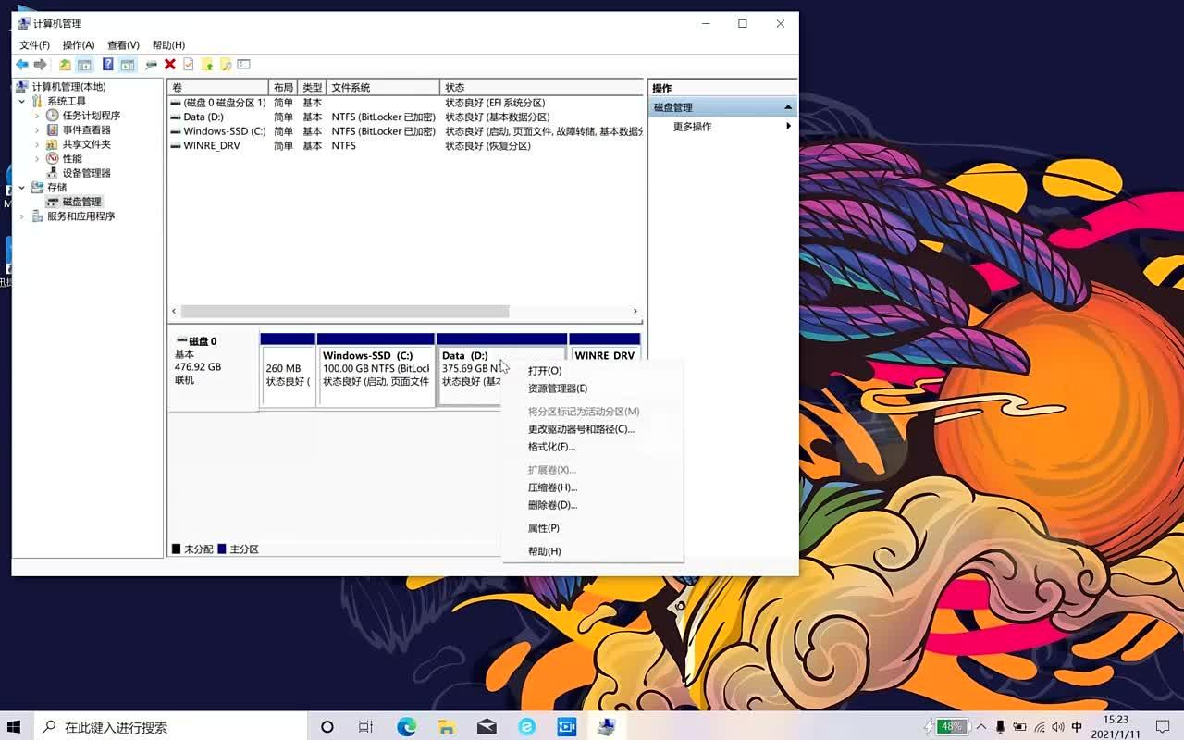This screenshot has width=1184, height=740.
Task: Click the Forward arrow toolbar icon
Action: click(x=40, y=65)
